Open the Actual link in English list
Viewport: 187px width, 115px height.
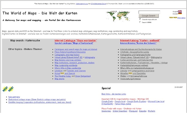tap(57, 73)
